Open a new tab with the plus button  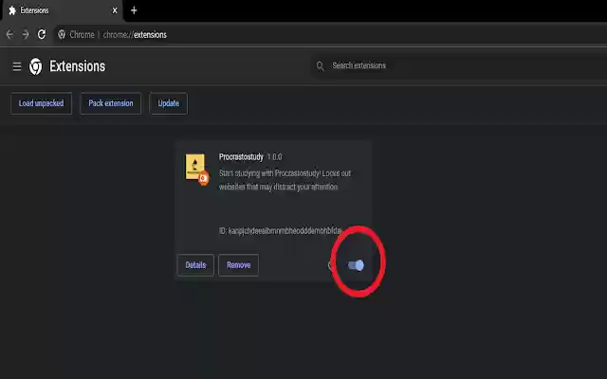click(x=134, y=10)
